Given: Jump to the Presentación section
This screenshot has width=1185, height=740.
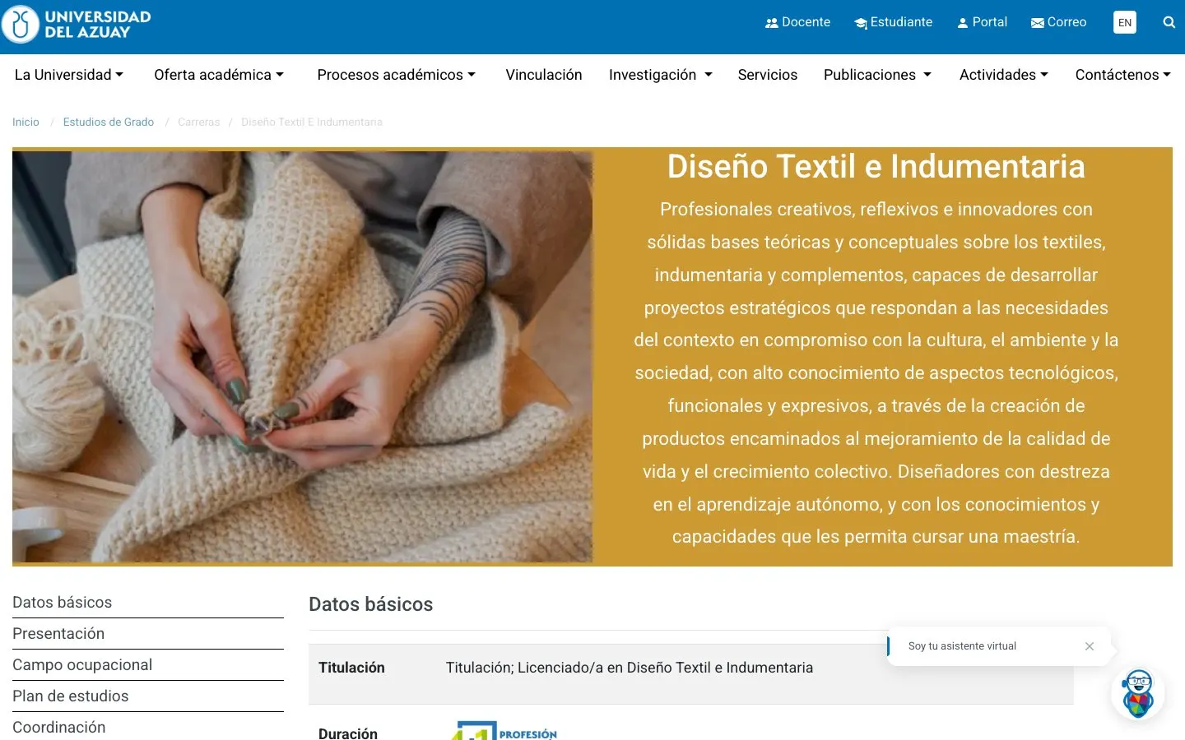Looking at the screenshot, I should point(58,634).
